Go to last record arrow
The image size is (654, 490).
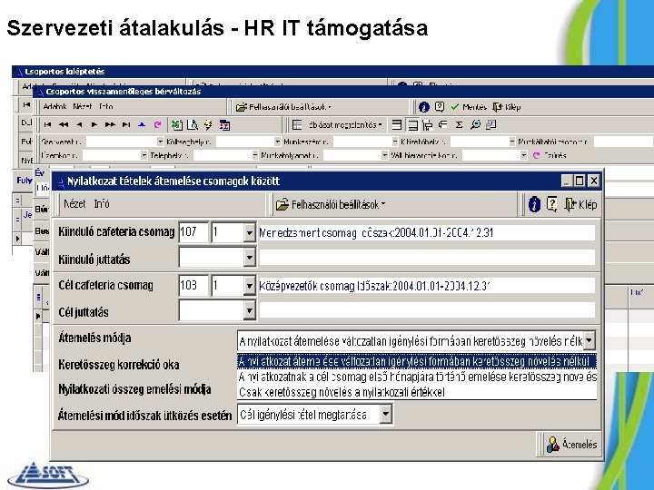pos(126,124)
